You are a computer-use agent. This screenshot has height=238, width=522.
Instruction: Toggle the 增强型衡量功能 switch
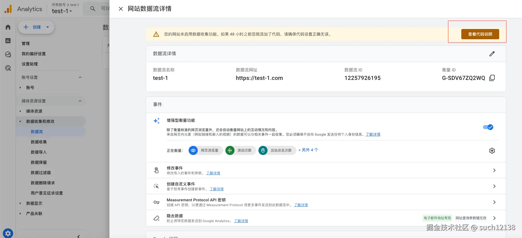point(488,127)
